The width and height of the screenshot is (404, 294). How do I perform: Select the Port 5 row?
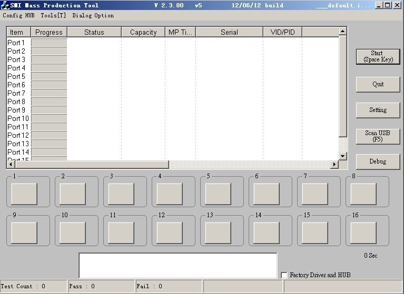[x=173, y=76]
